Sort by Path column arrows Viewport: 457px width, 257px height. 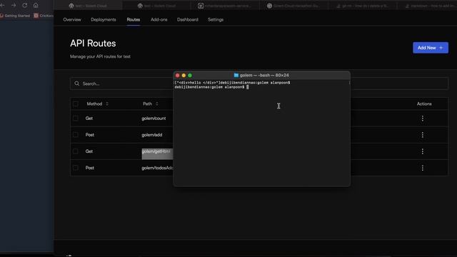pos(157,104)
